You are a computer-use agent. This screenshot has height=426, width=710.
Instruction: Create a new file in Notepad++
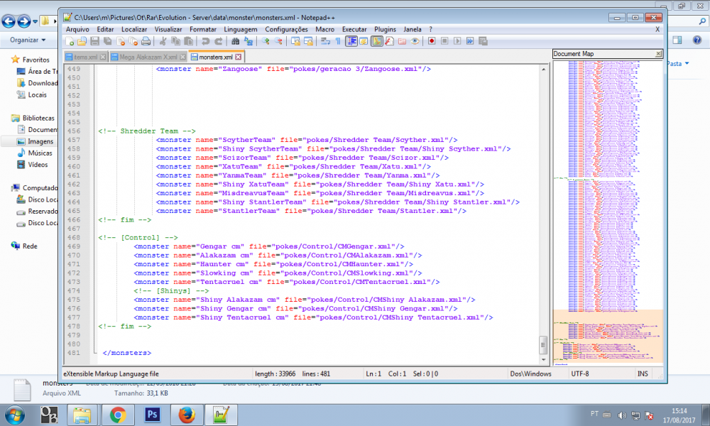click(x=70, y=41)
